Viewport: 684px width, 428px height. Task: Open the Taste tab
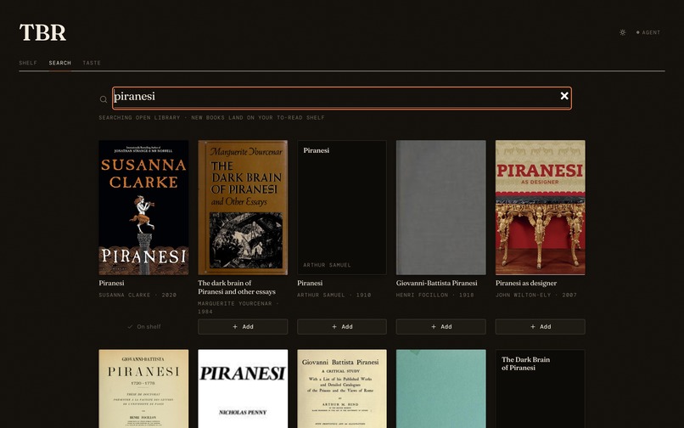[92, 63]
